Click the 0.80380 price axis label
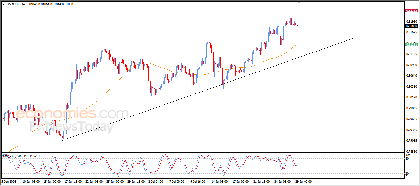The width and height of the screenshot is (420, 186). click(411, 86)
